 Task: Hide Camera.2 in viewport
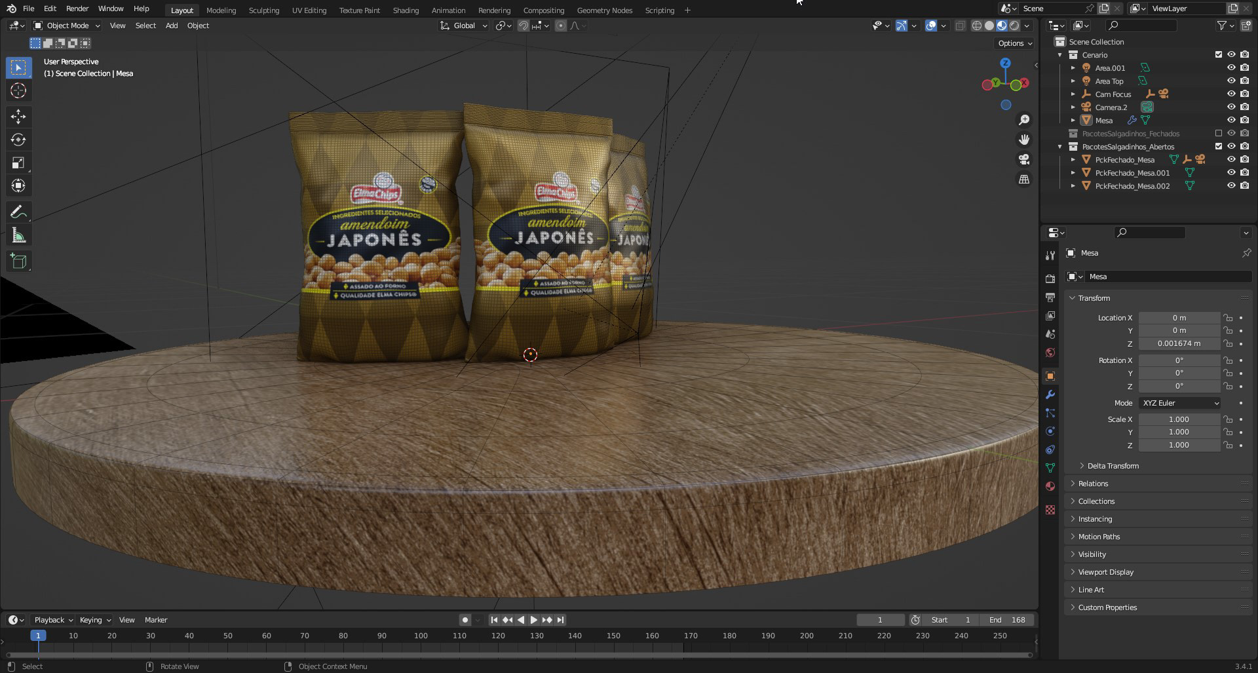pyautogui.click(x=1231, y=107)
